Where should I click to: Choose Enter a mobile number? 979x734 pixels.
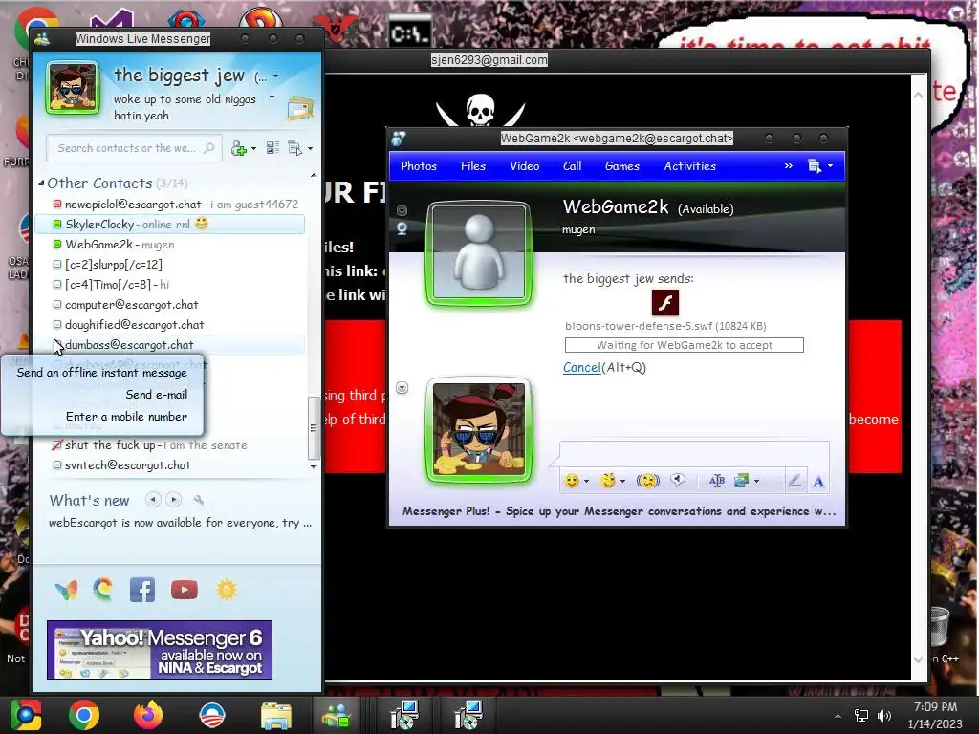point(126,417)
